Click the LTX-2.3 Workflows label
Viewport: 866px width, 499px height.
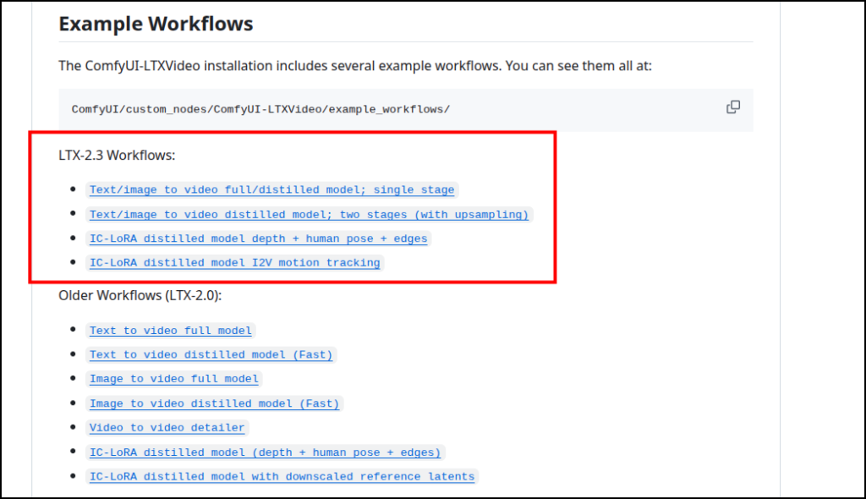click(117, 156)
